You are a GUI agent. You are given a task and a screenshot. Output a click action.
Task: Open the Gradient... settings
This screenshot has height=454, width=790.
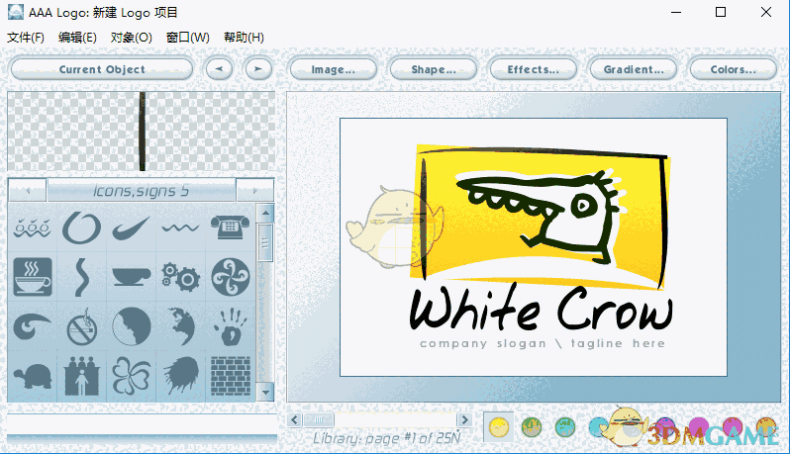pos(634,69)
